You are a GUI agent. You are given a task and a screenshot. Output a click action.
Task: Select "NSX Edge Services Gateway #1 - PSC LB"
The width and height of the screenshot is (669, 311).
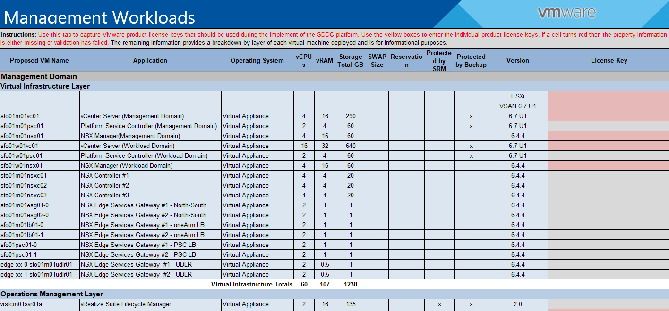pos(150,245)
